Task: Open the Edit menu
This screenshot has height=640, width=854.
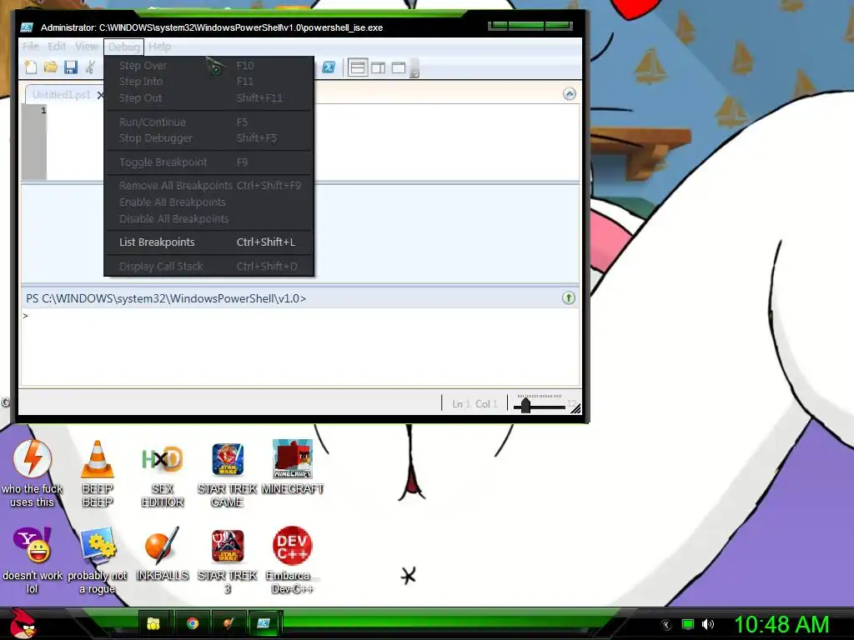Action: pos(57,47)
